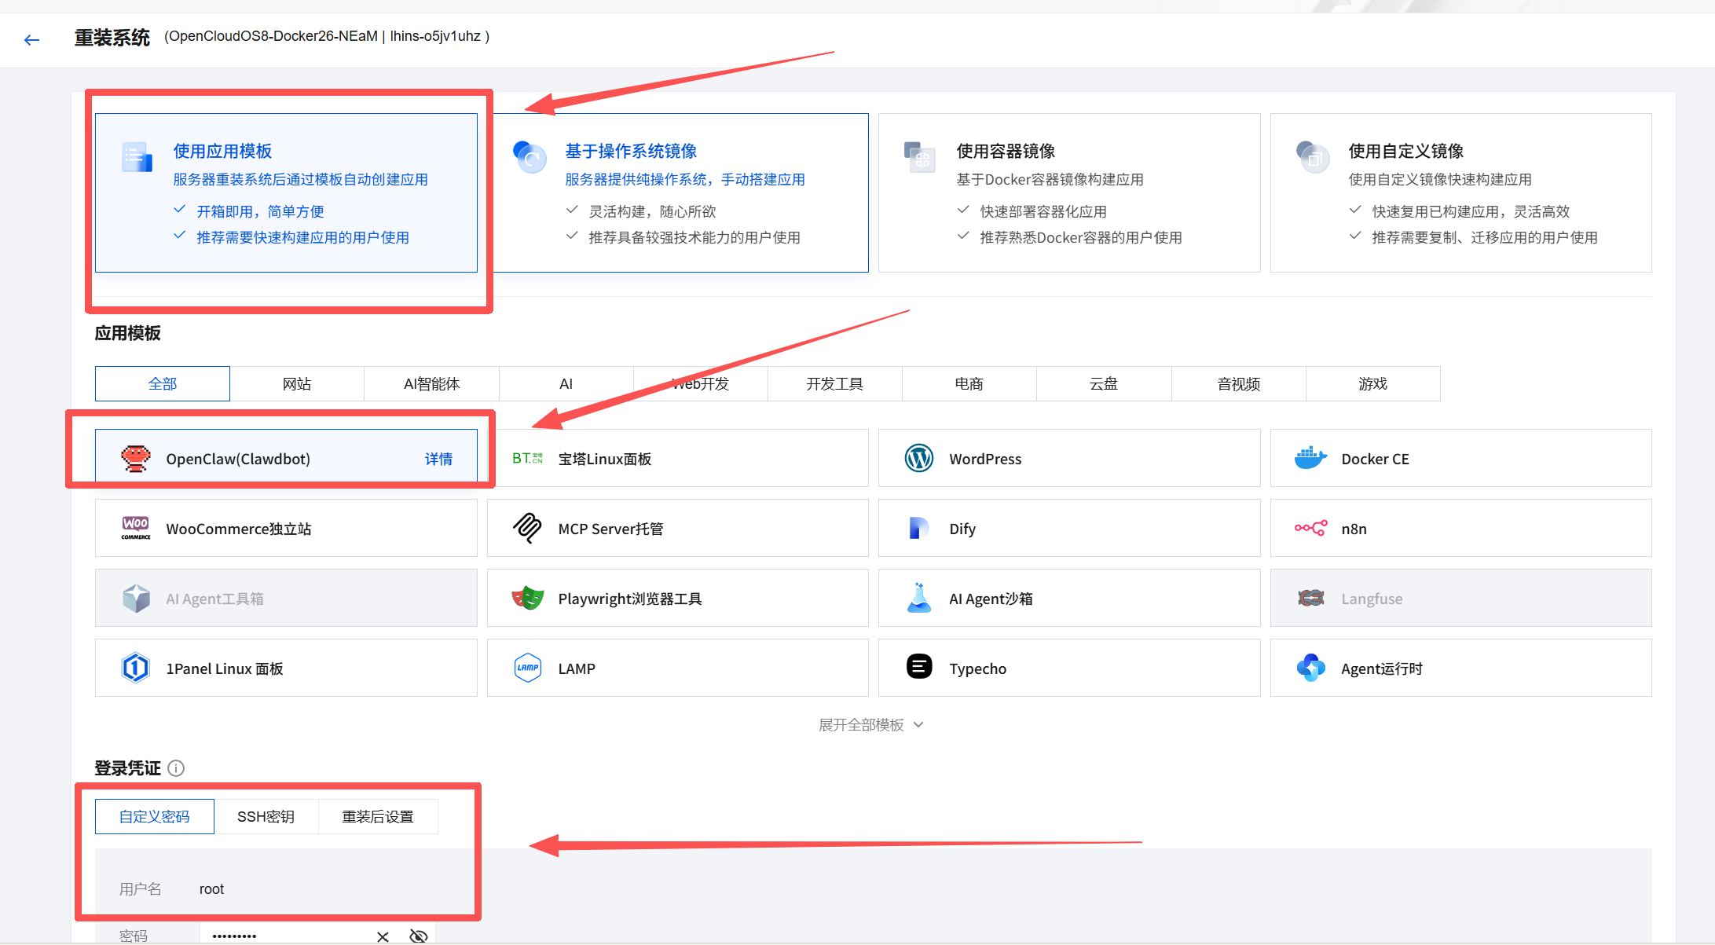1715x945 pixels.
Task: Click the back arrow to leave 重装系统
Action: (x=31, y=39)
